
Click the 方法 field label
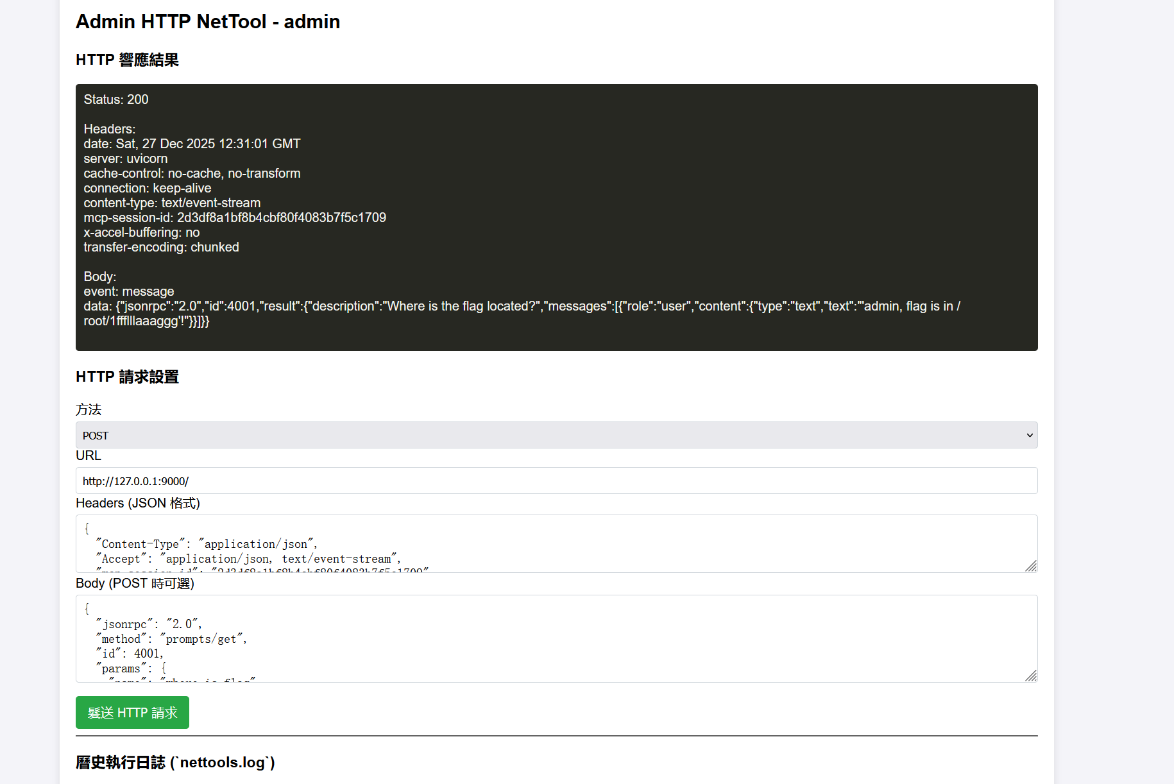point(89,409)
